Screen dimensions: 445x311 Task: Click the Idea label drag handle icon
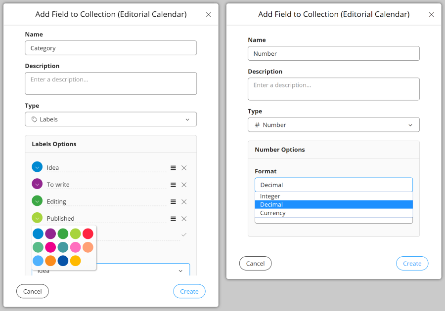[x=173, y=168]
